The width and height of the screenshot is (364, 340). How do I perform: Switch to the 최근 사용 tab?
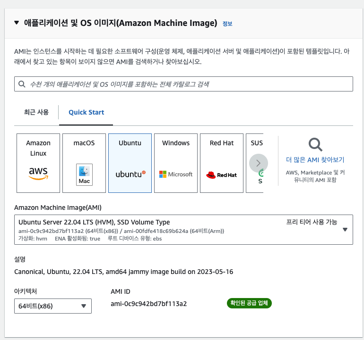coord(36,112)
